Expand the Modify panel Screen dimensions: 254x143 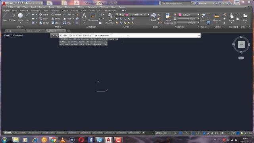[59, 27]
